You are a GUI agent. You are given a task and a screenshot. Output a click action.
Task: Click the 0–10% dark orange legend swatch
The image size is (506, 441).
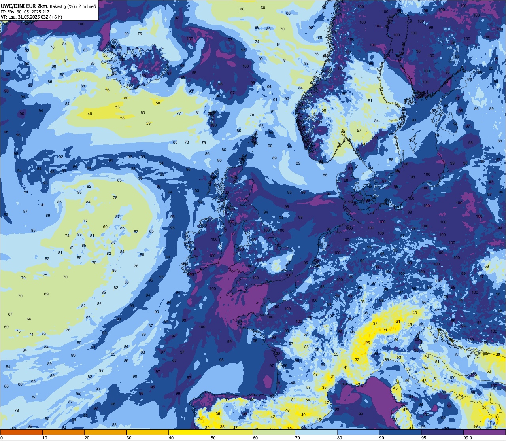coord(21,432)
